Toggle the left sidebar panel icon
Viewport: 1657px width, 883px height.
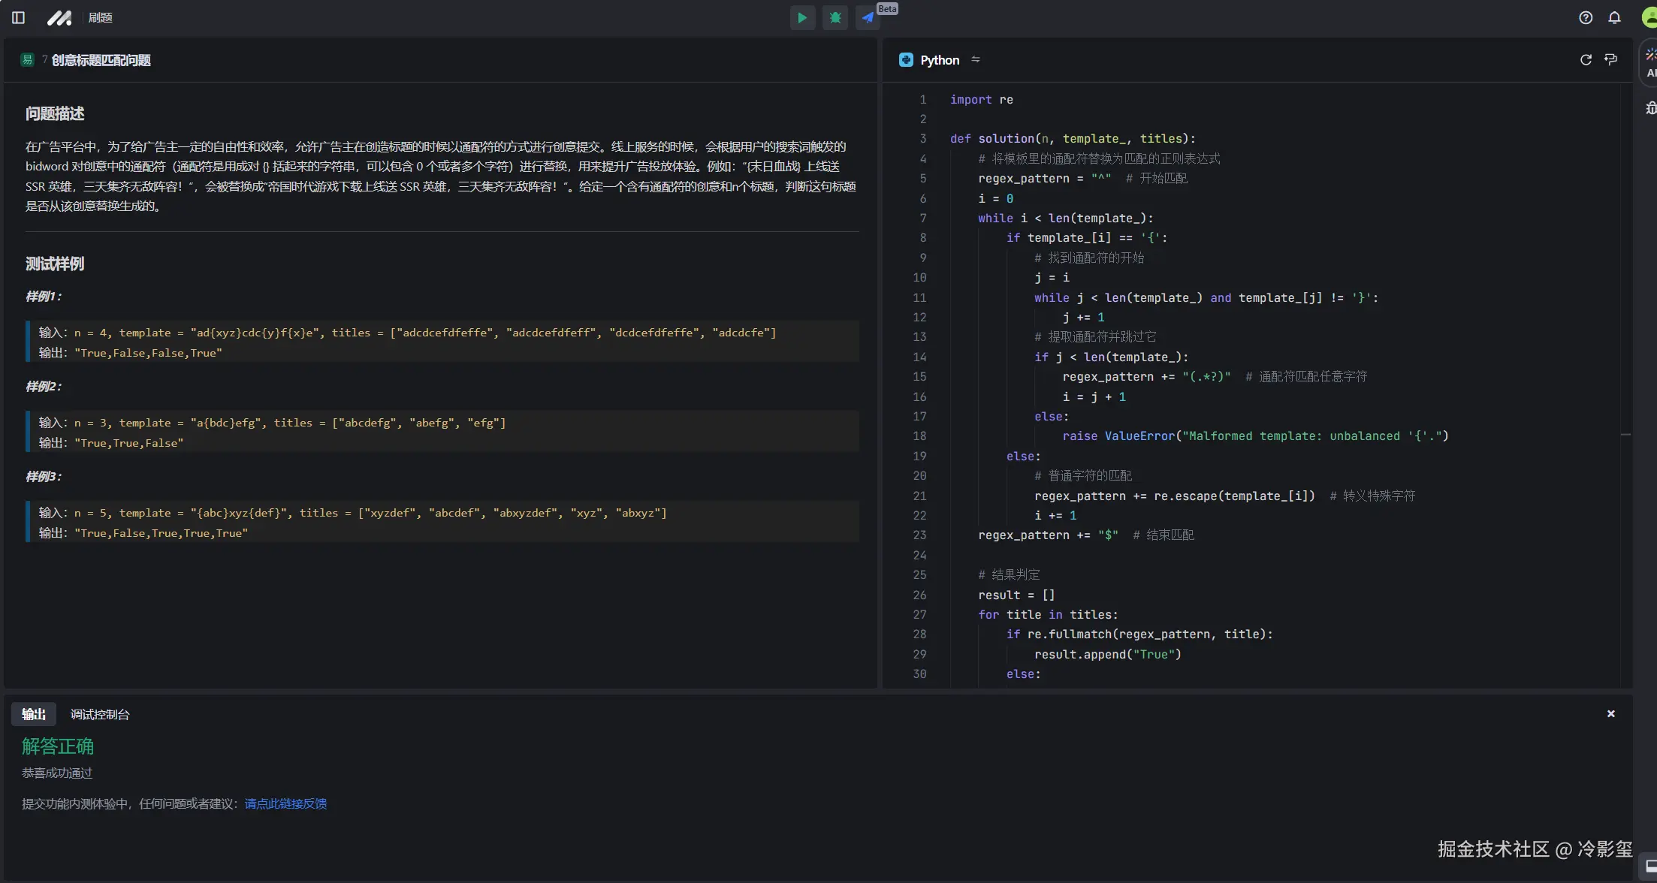(x=19, y=17)
